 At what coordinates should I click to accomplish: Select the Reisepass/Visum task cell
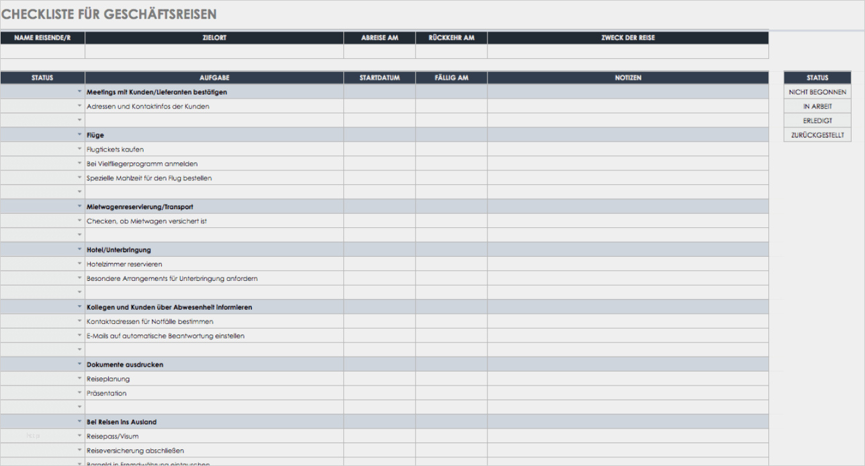(x=214, y=436)
